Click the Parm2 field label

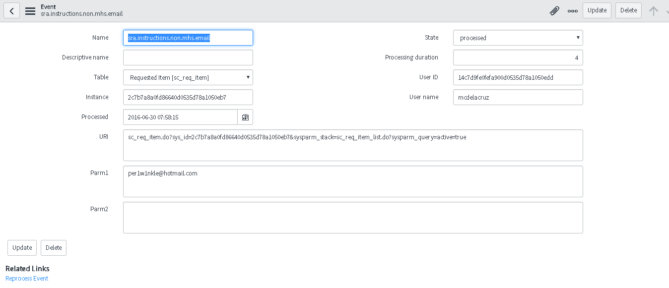[x=99, y=209]
